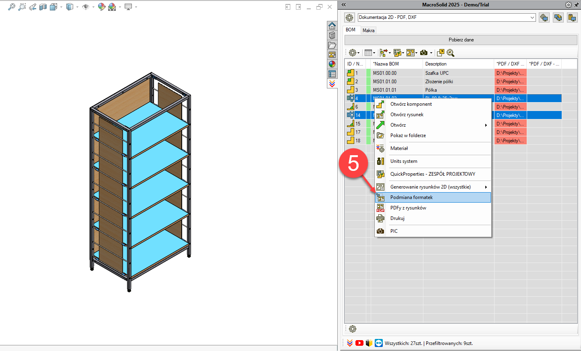The image size is (581, 351).
Task: Choose Materiał from context menu
Action: coord(433,148)
